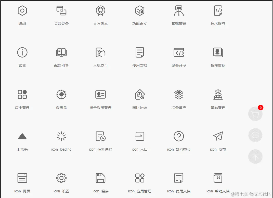Select the 编辑 hexagon icon
273x198 pixels.
pyautogui.click(x=22, y=10)
